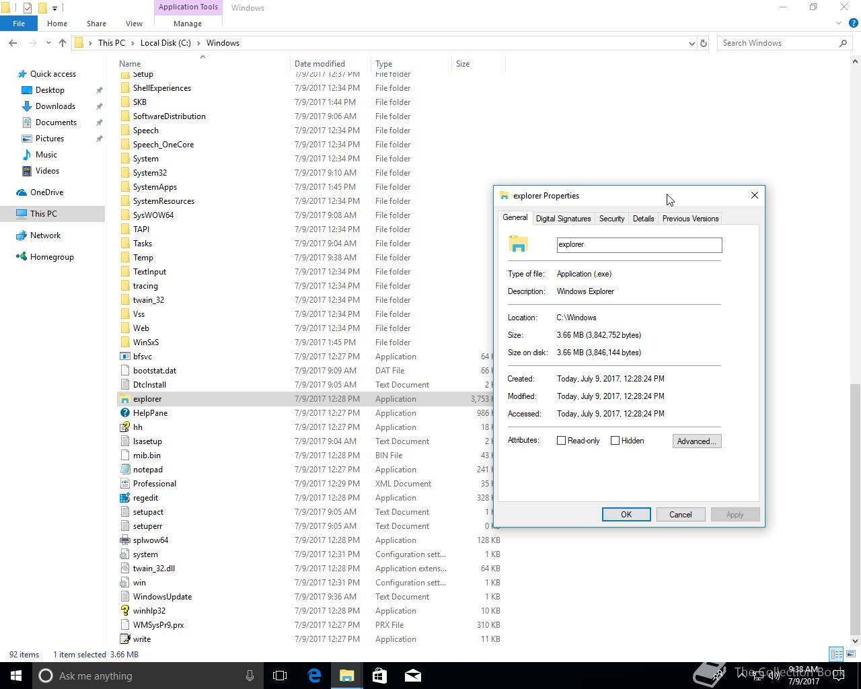Sort by the Type column header
The image size is (861, 689).
point(411,64)
